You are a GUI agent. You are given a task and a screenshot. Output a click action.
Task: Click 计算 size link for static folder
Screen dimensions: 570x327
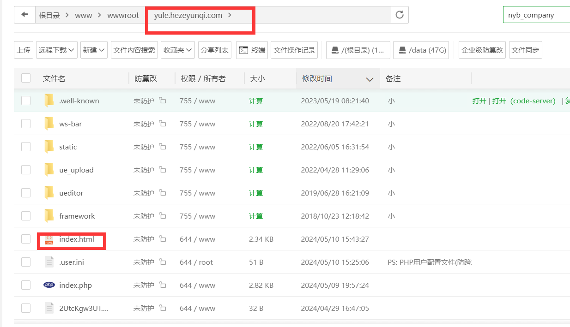[x=255, y=147]
